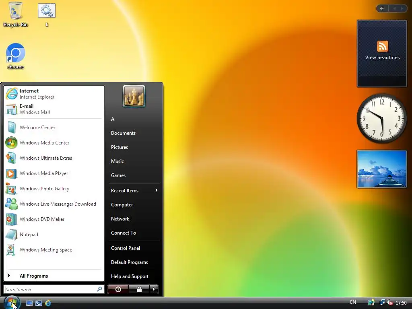The image size is (412, 309).
Task: Open Computer from Start menu
Action: coord(134,205)
